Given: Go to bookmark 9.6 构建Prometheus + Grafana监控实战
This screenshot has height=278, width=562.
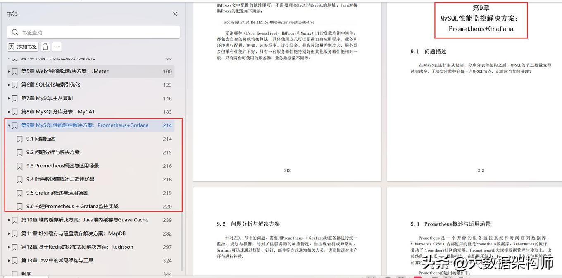Looking at the screenshot, I should (72, 207).
